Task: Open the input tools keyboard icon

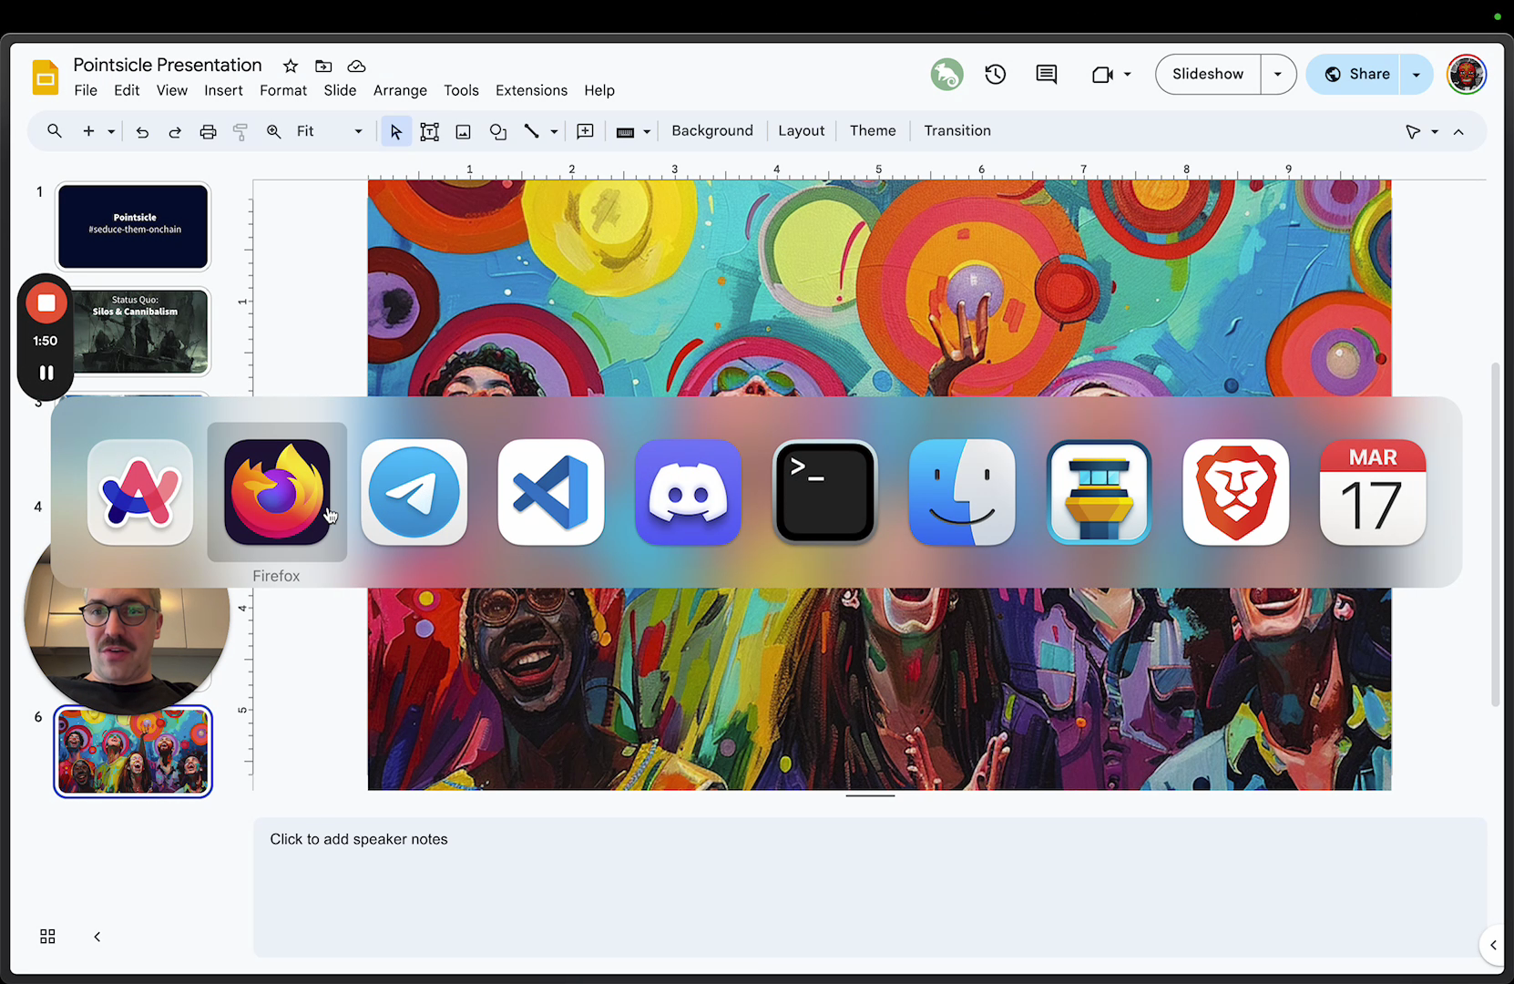Action: 625,132
